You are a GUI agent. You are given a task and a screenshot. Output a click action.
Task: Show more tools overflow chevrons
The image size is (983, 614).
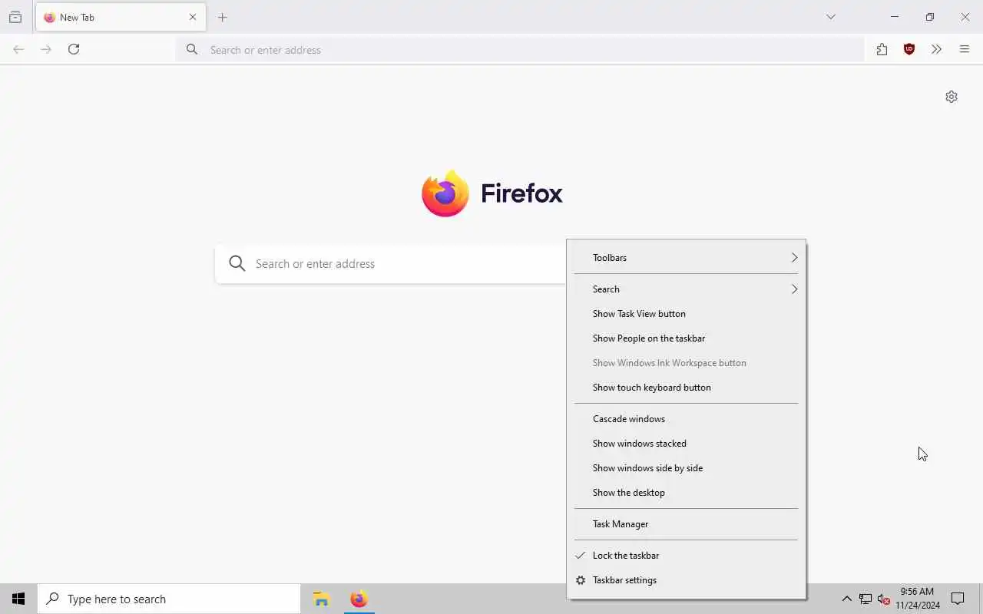pyautogui.click(x=936, y=49)
